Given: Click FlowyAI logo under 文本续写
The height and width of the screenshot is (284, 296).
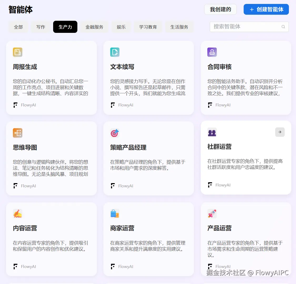Looking at the screenshot, I should [x=113, y=105].
